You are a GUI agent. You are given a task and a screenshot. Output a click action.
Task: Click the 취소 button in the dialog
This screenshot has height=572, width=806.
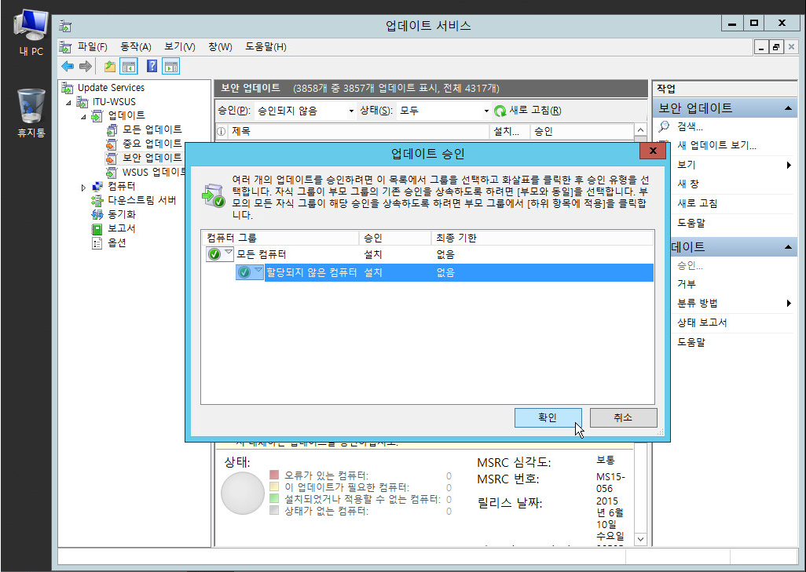(623, 417)
